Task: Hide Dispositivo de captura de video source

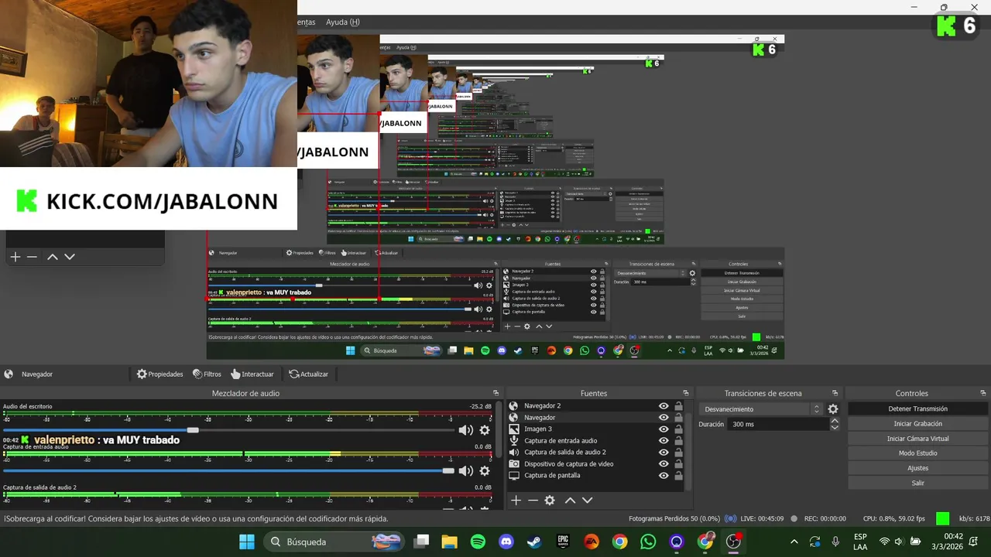Action: pos(664,464)
